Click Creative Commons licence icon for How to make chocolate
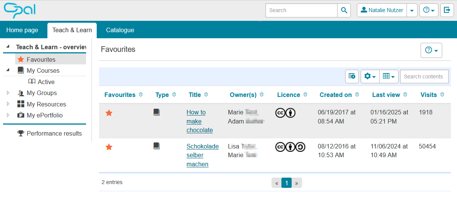 [285, 112]
